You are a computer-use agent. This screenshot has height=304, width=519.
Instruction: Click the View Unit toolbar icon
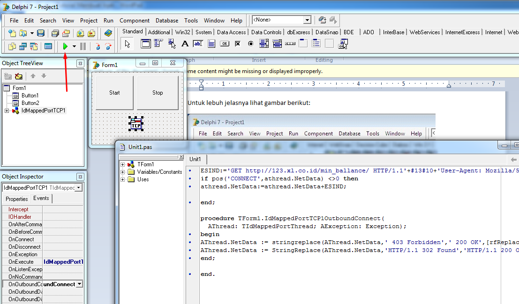pos(12,46)
